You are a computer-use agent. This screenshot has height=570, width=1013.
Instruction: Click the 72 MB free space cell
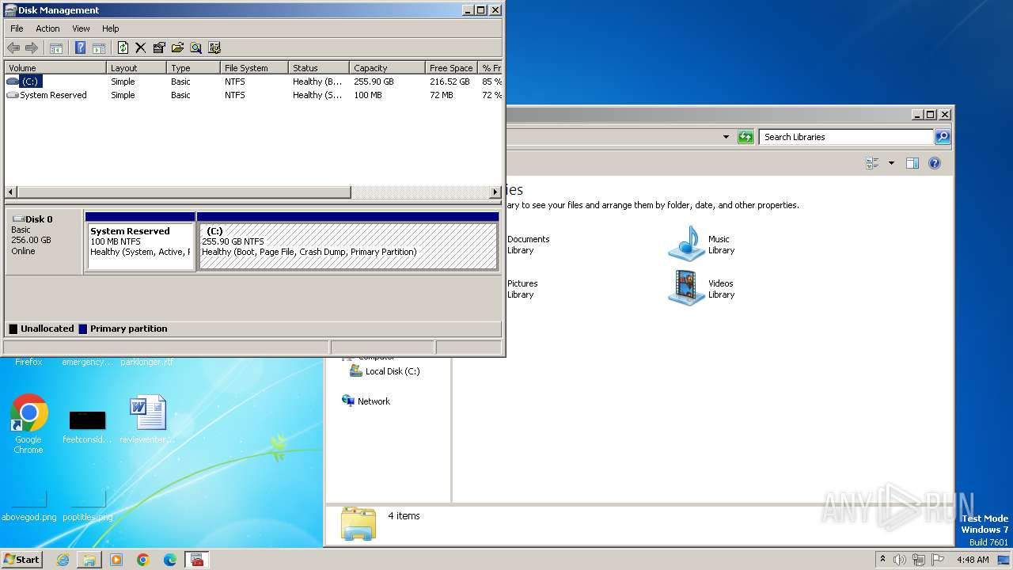click(442, 95)
